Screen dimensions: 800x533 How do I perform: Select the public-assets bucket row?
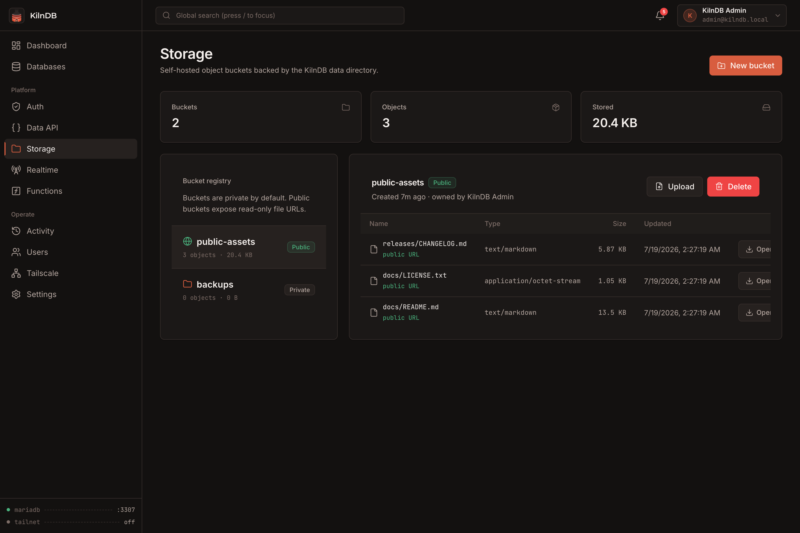pos(249,247)
